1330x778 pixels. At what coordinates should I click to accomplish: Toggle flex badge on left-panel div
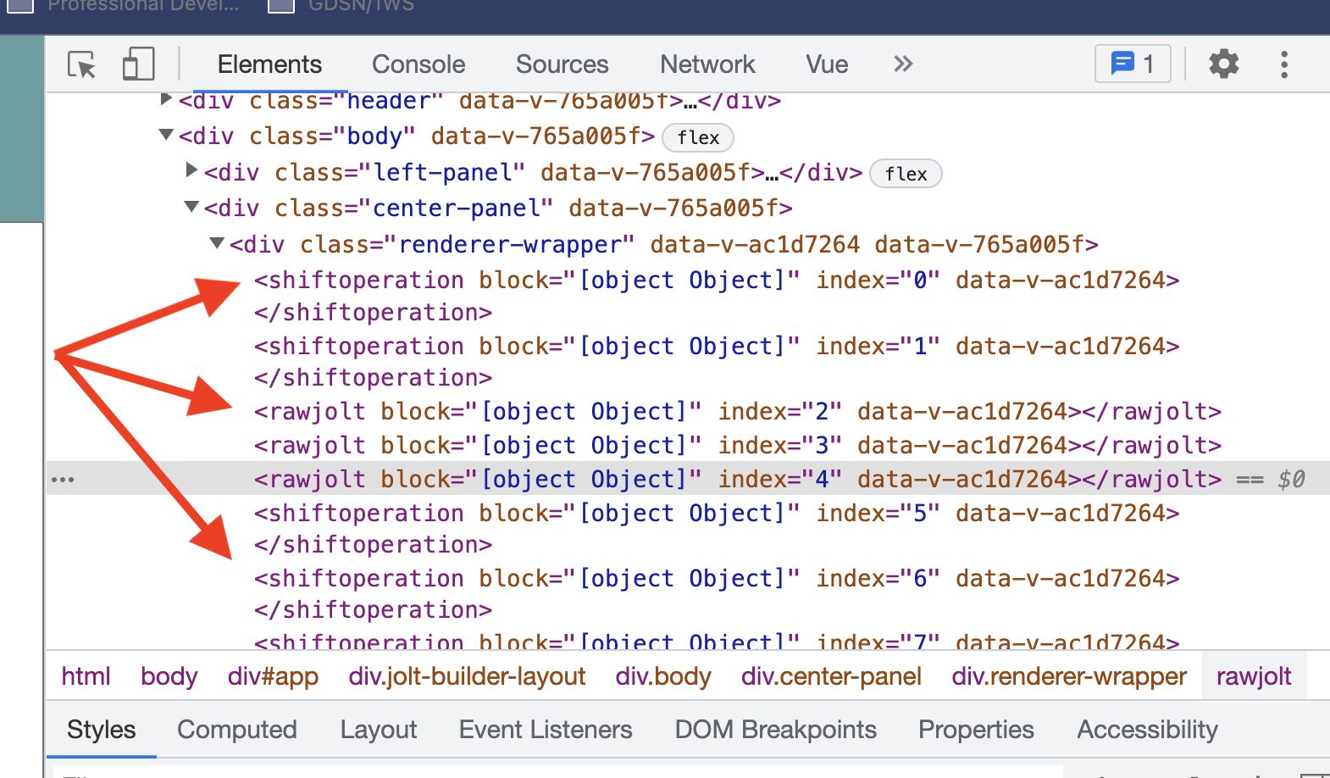coord(906,174)
